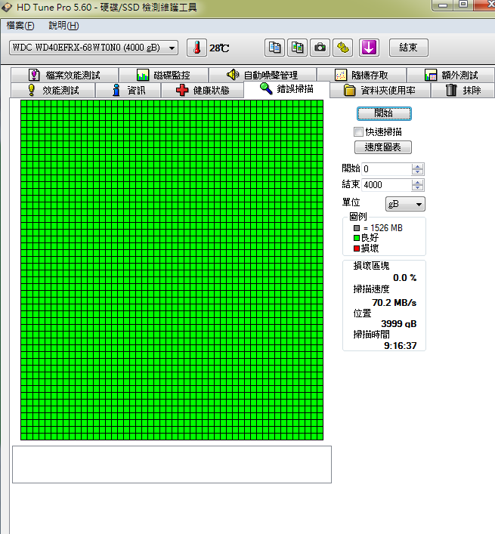Open the 額外測試 tab

click(x=450, y=75)
